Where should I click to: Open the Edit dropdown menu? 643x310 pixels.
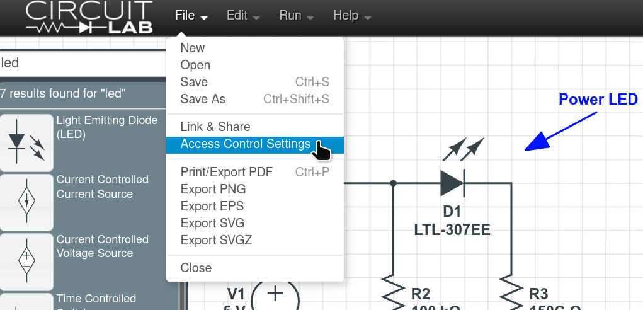tap(242, 16)
